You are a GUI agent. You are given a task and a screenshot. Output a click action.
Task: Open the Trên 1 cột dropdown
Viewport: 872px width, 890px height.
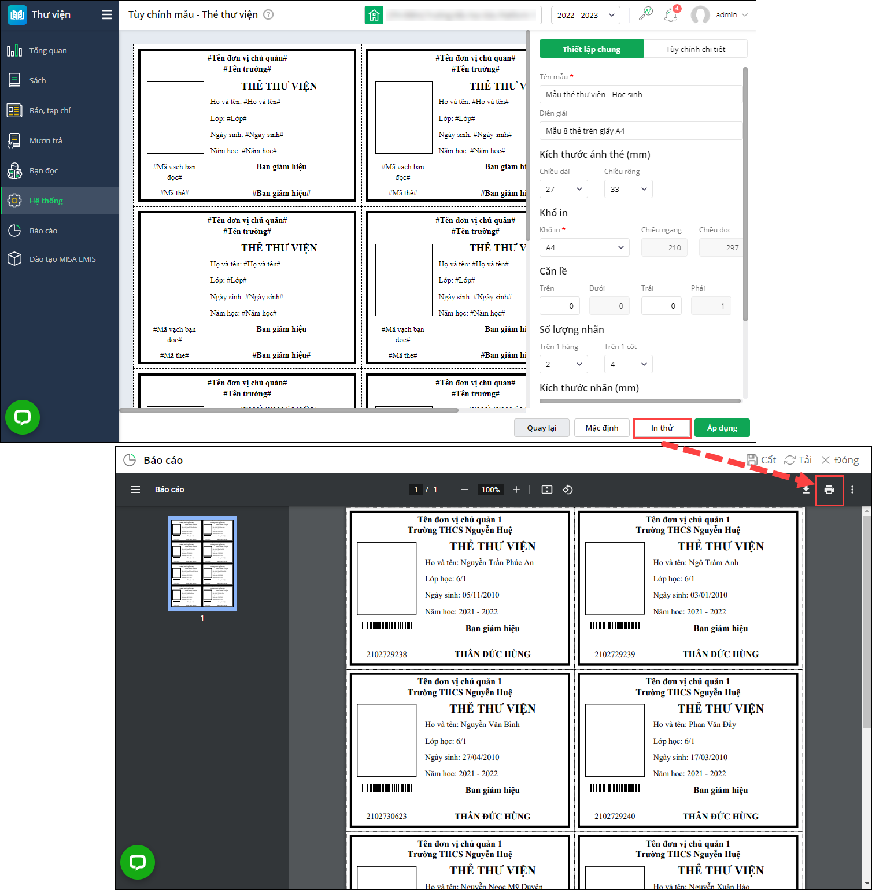click(629, 364)
